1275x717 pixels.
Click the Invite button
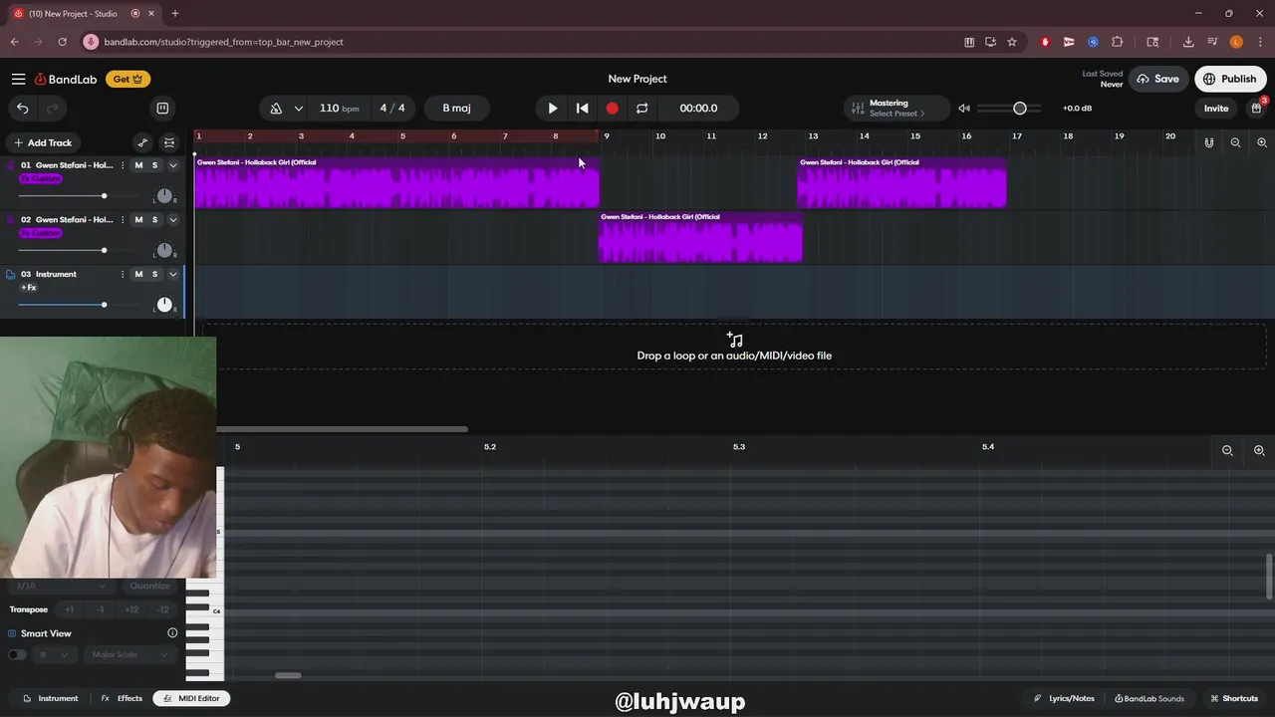click(1216, 108)
